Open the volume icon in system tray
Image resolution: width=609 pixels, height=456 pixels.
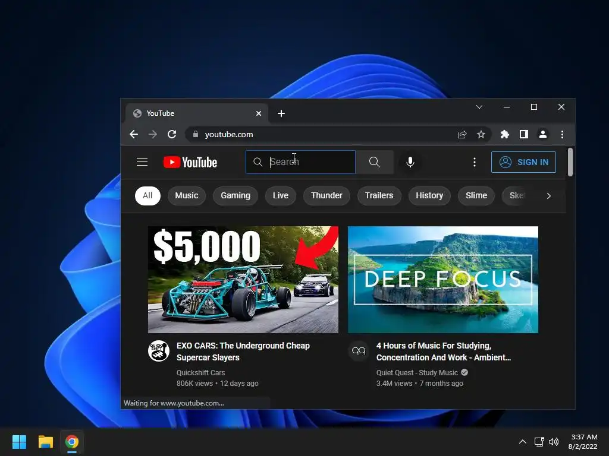(x=554, y=442)
